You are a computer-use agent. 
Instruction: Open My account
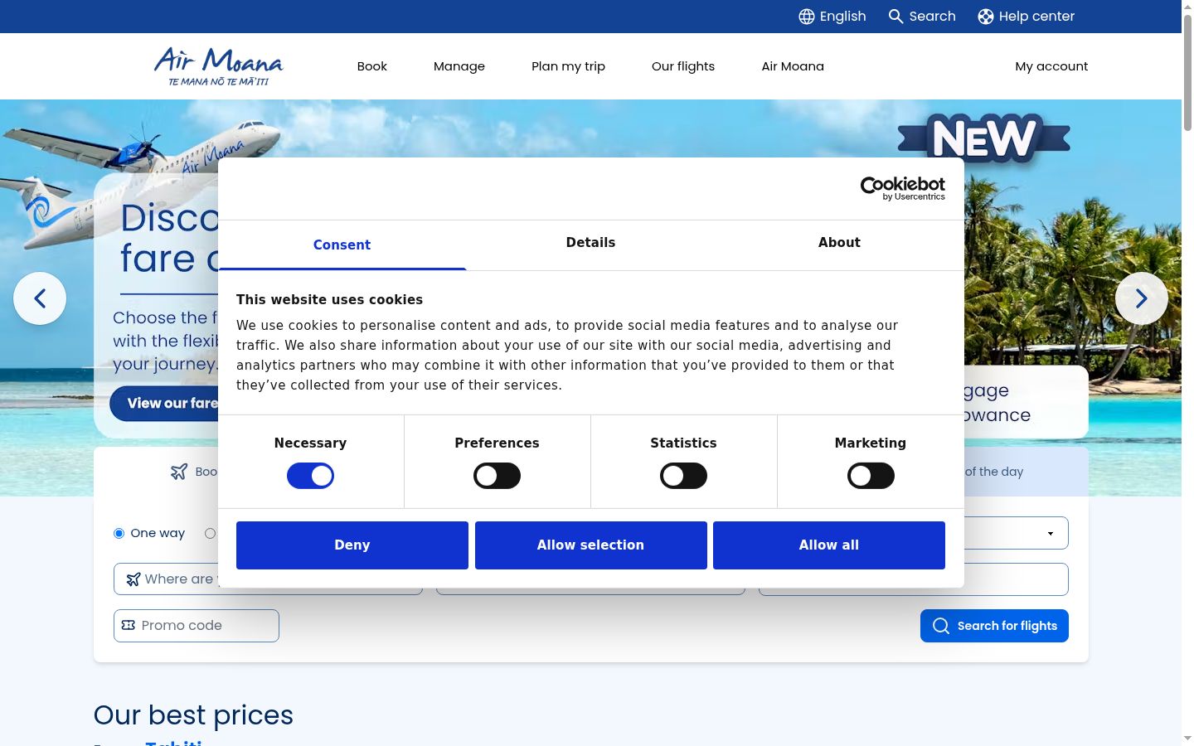pos(1051,66)
